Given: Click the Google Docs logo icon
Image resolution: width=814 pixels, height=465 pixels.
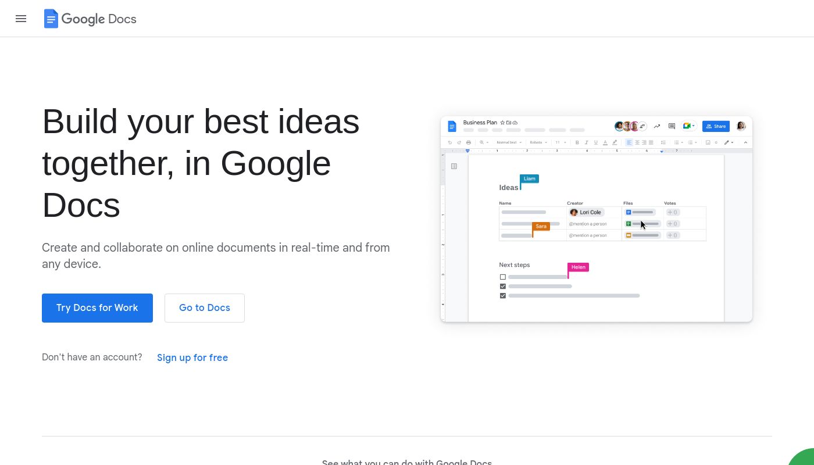Looking at the screenshot, I should pyautogui.click(x=51, y=19).
